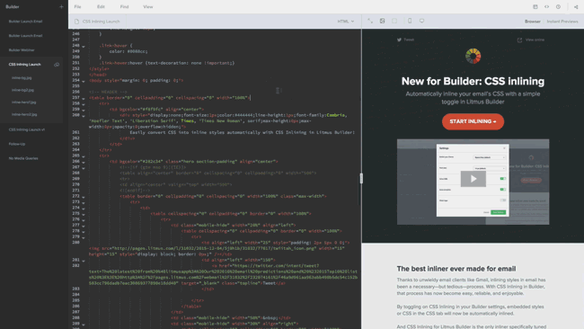
Task: Toggle the image display icon above preview
Action: point(382,21)
